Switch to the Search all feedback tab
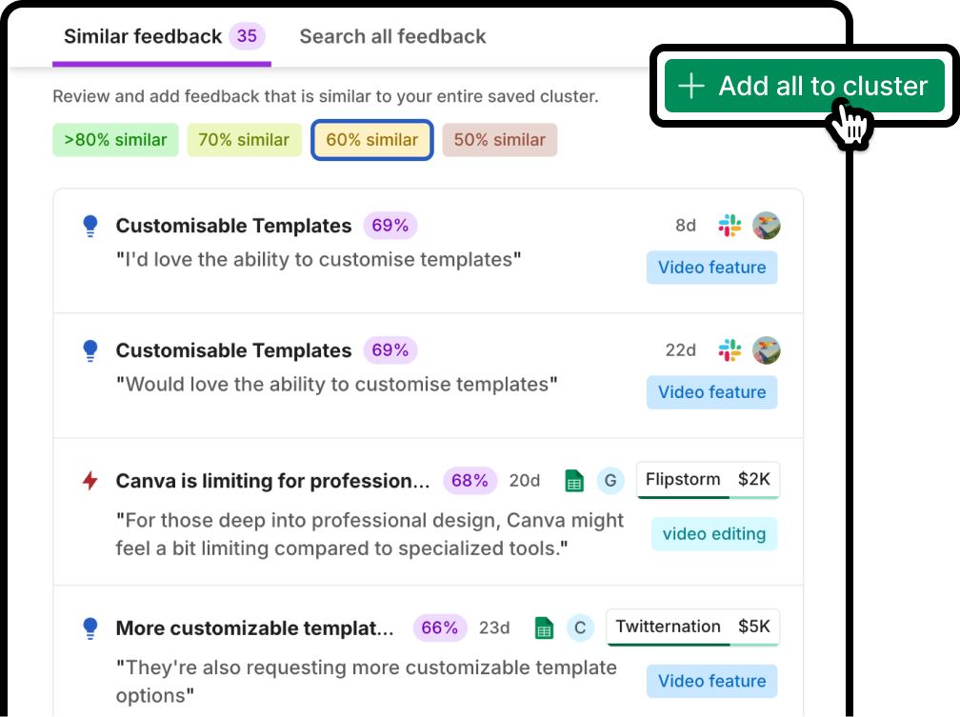 click(x=392, y=37)
